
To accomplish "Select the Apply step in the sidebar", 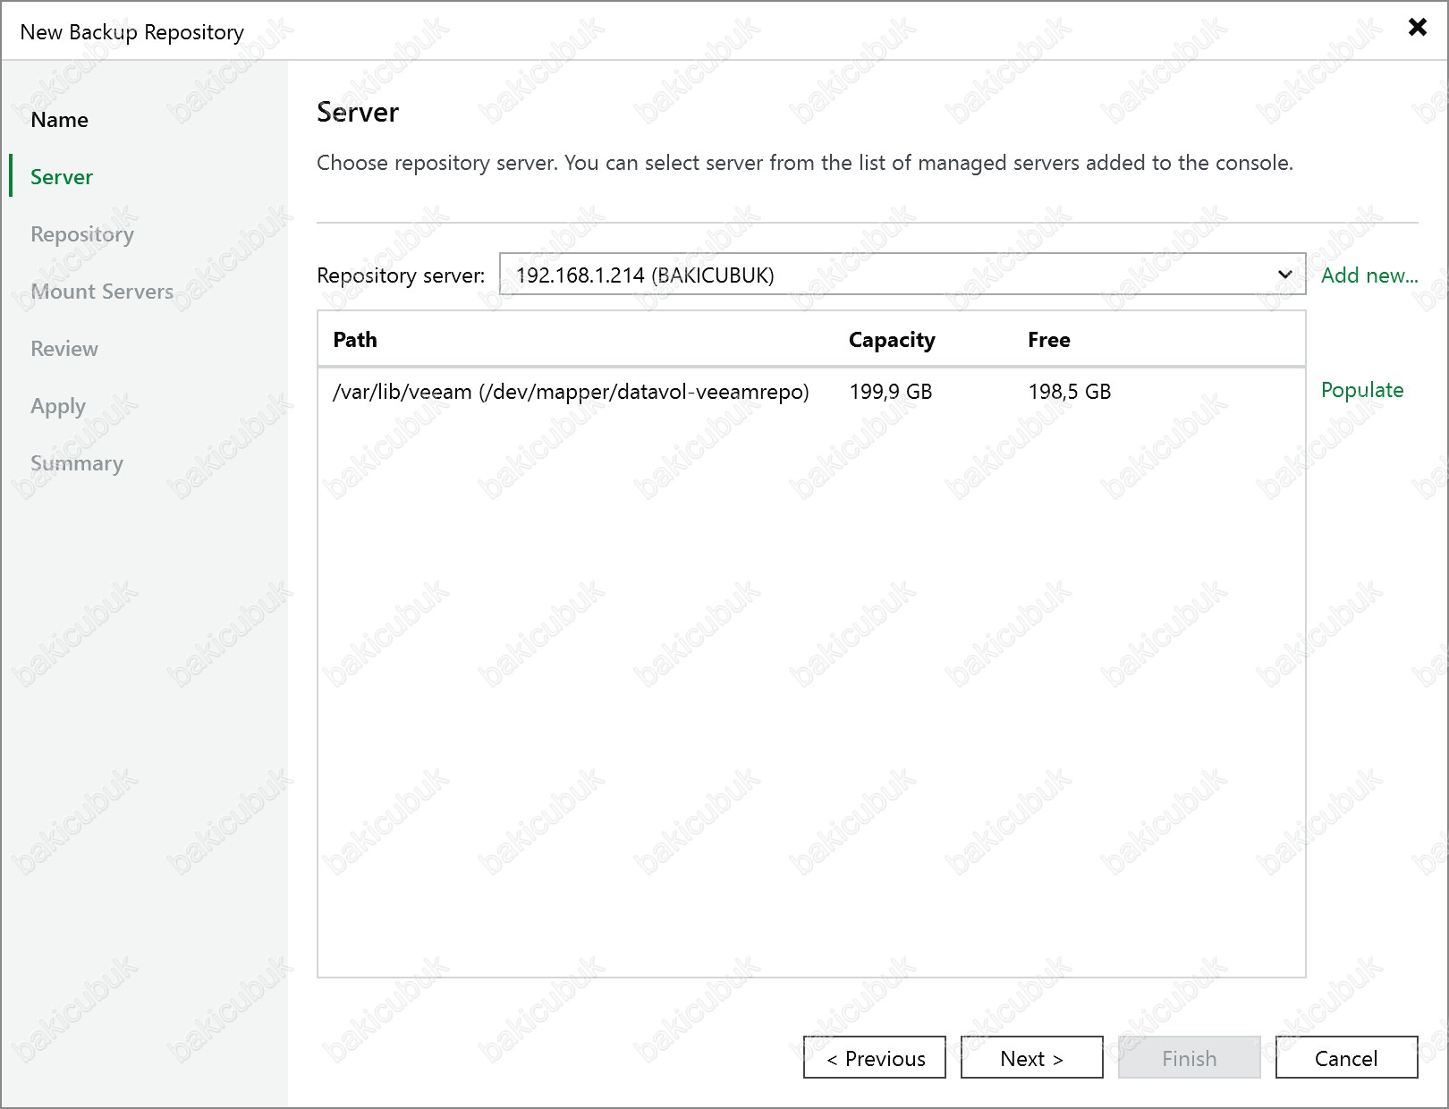I will click(58, 406).
